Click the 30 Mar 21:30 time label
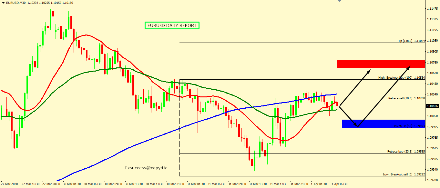The image size is (440, 188). pos(175,184)
